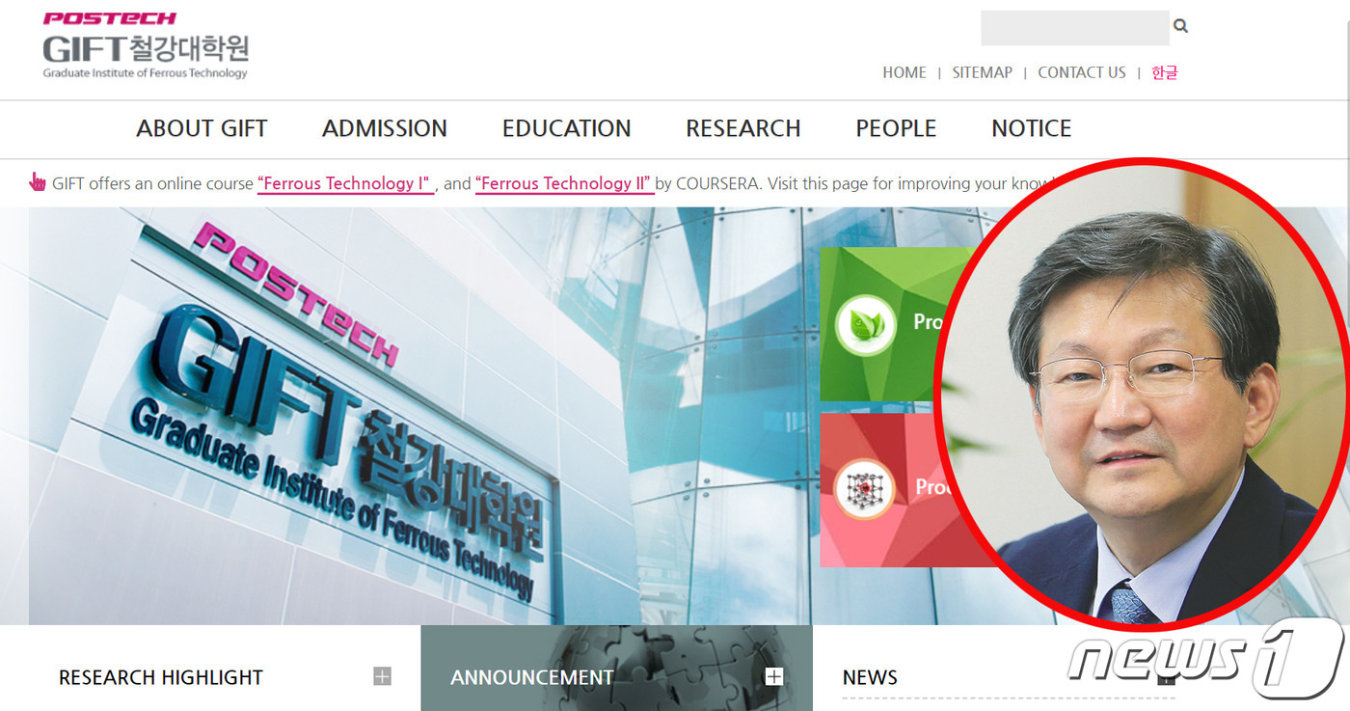1350x711 pixels.
Task: Open the NOTICE menu
Action: click(1031, 128)
